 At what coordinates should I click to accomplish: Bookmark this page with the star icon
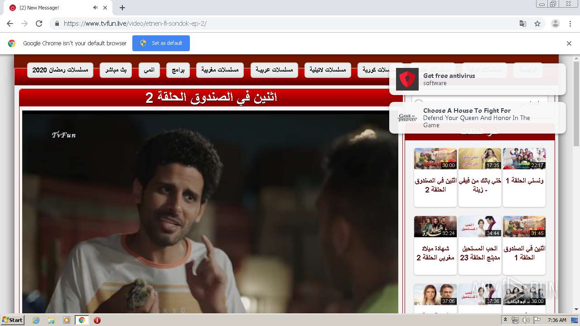pos(537,24)
